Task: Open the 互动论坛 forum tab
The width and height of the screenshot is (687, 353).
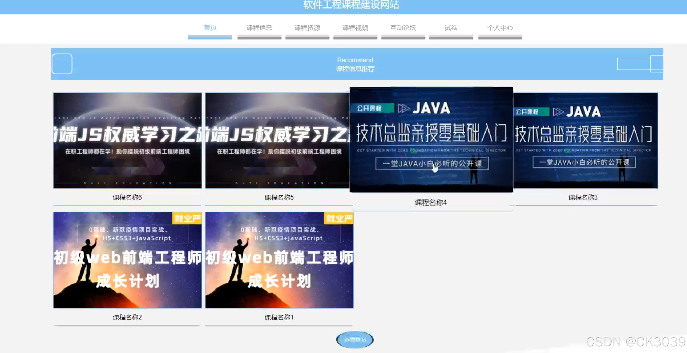Action: pos(403,28)
